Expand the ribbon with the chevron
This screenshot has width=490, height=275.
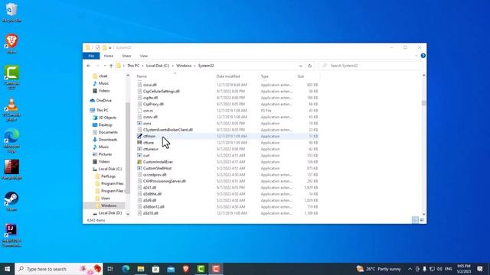[416, 56]
